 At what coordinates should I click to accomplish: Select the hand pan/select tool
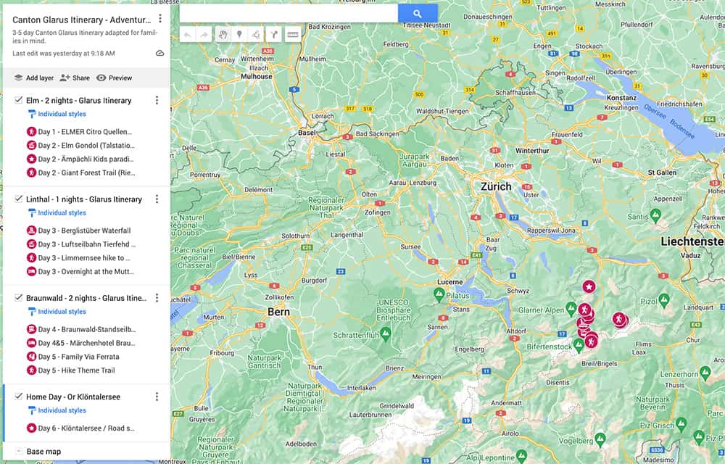click(x=223, y=34)
